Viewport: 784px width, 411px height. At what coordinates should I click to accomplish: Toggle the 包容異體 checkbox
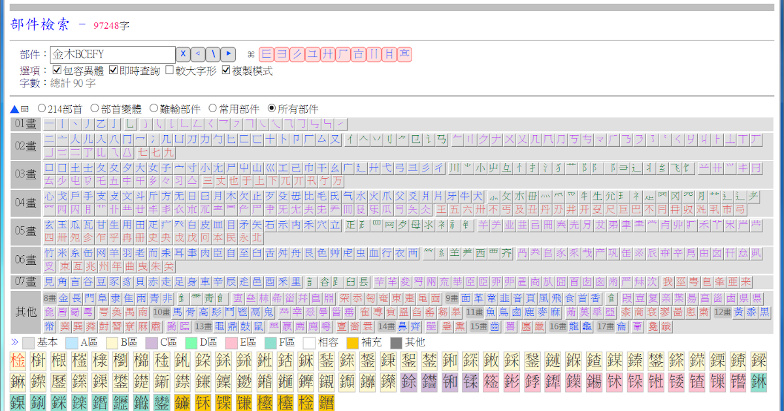pyautogui.click(x=57, y=70)
